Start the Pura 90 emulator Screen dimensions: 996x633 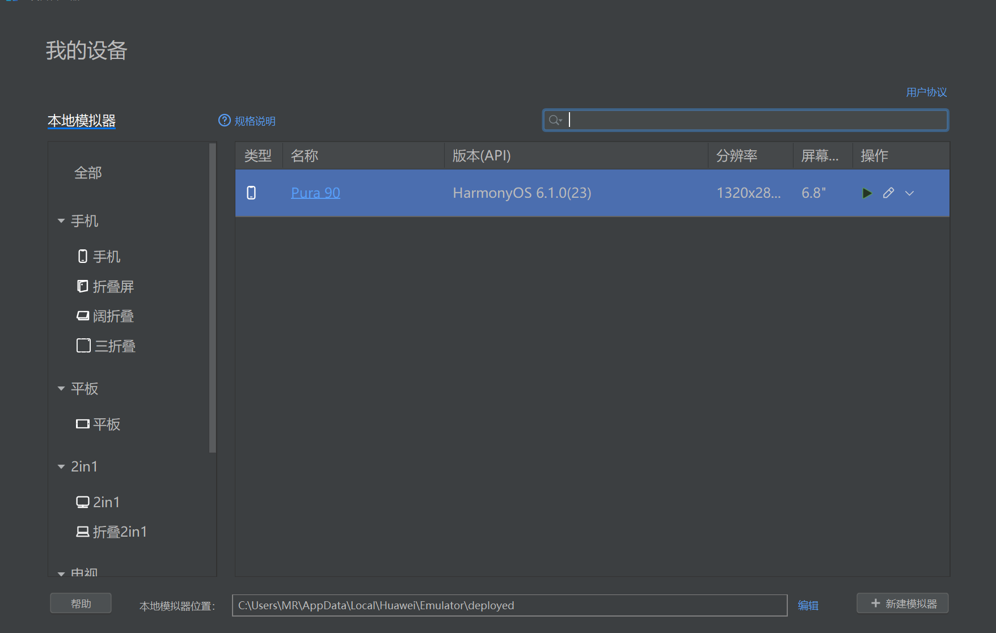coord(867,193)
